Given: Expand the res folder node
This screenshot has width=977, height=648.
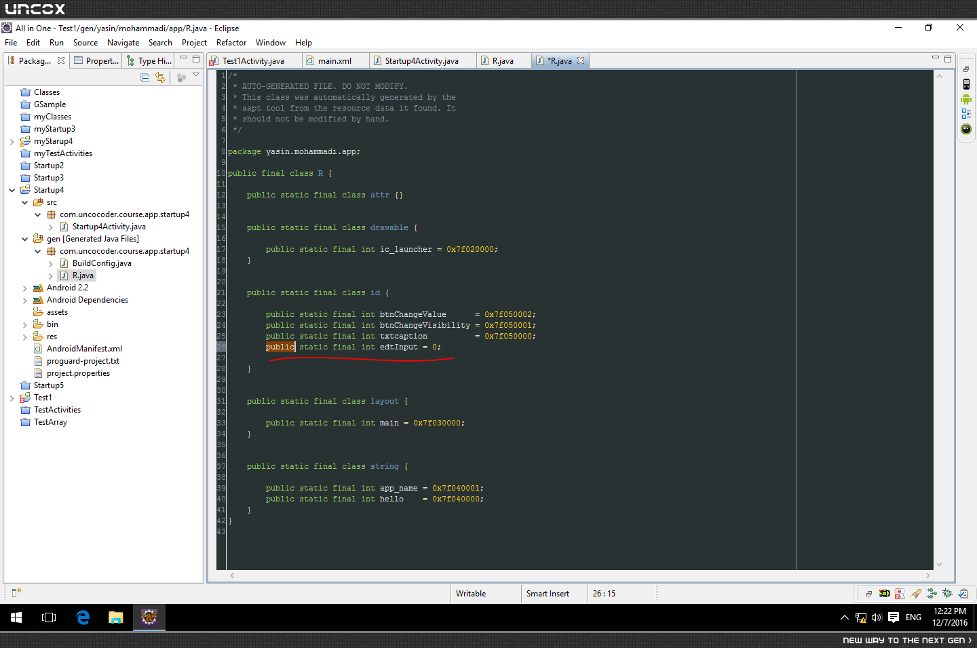Looking at the screenshot, I should [24, 337].
